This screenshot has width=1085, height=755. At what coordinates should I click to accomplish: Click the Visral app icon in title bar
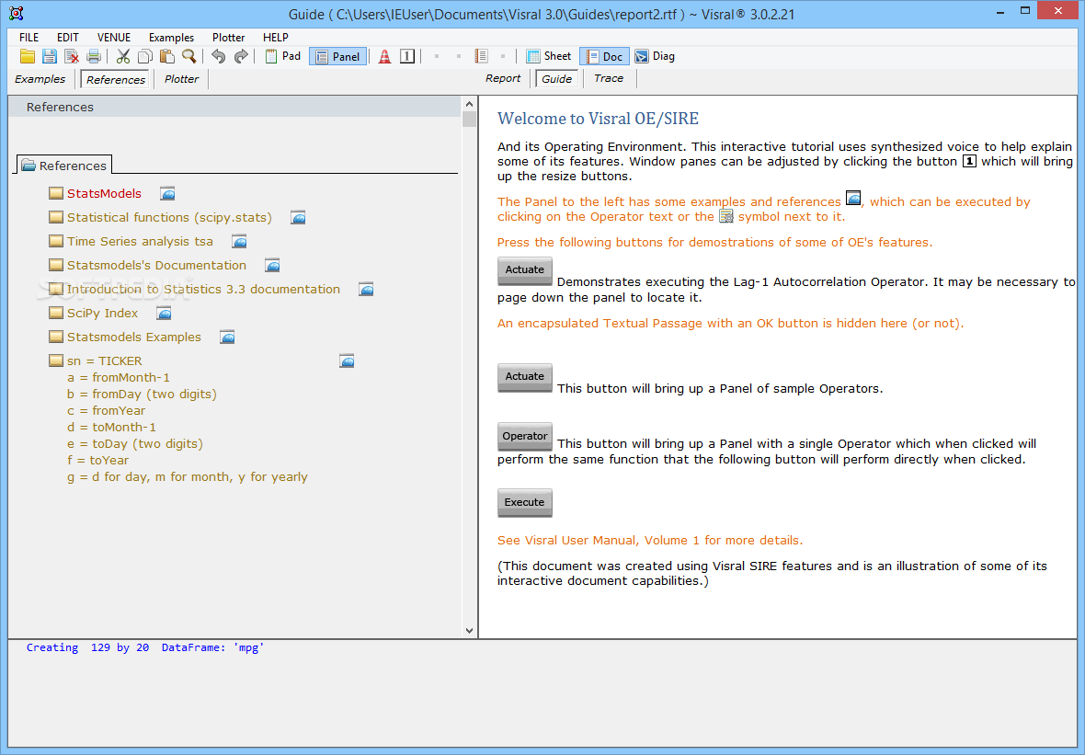point(16,13)
